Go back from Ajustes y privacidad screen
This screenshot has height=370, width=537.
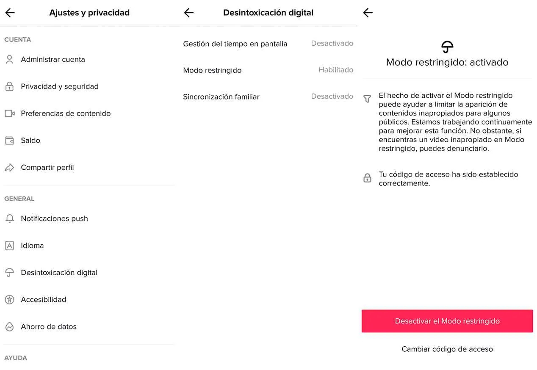(x=10, y=13)
